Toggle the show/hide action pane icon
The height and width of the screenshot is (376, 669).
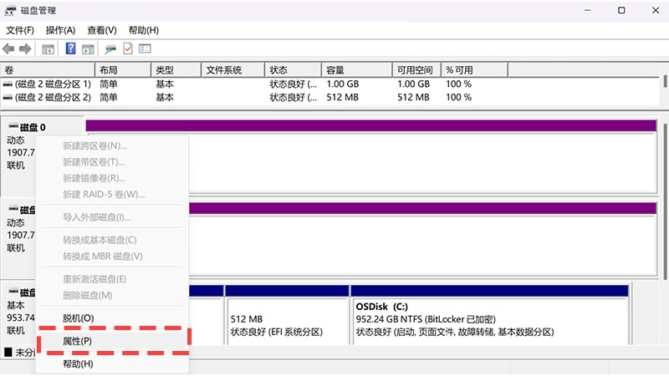pyautogui.click(x=88, y=49)
